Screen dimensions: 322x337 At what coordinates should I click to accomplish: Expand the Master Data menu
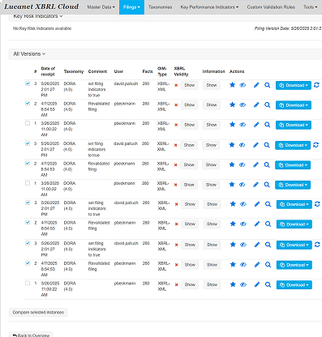point(101,7)
